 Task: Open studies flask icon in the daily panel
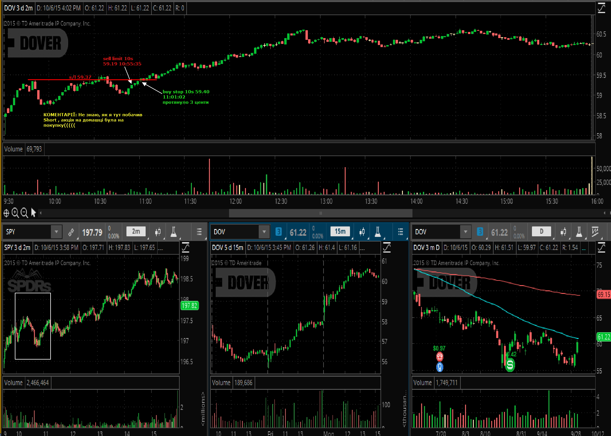tap(579, 232)
